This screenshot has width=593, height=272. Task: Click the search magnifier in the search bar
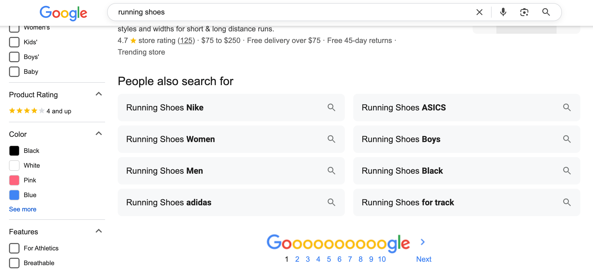pos(546,12)
